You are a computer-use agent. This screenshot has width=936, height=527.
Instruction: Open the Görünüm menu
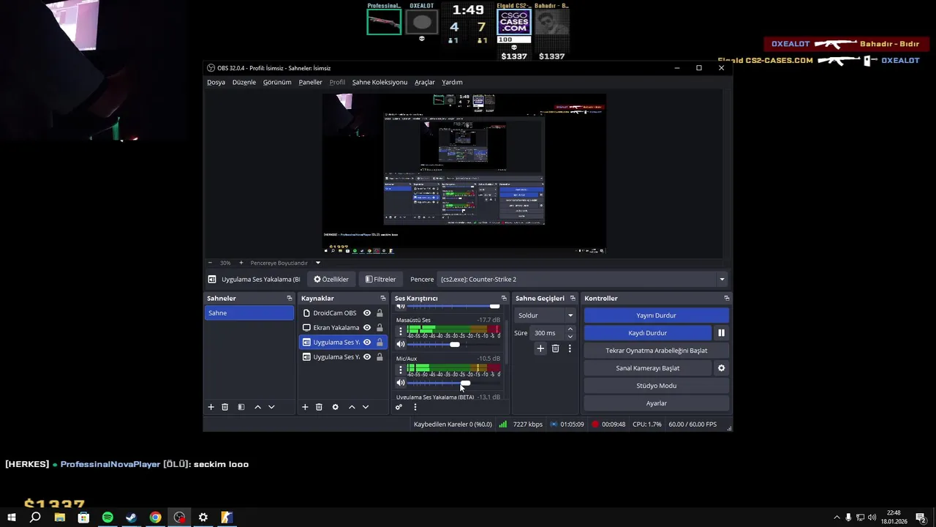pyautogui.click(x=277, y=82)
